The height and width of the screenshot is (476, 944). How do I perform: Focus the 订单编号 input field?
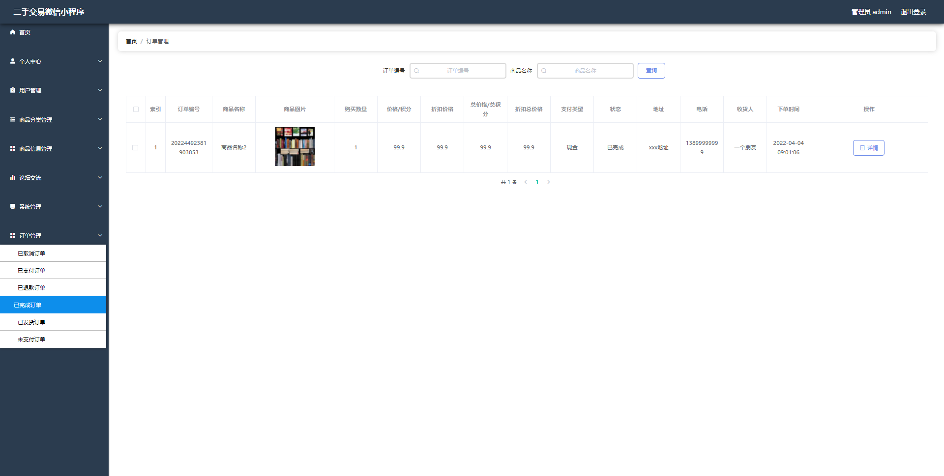point(458,71)
